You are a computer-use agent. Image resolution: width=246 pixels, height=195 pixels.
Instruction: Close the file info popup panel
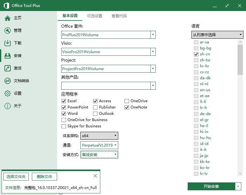pos(95,176)
